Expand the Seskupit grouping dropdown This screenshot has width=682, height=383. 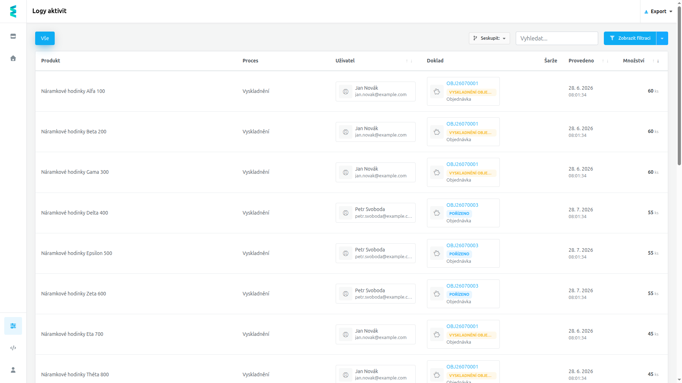click(489, 38)
